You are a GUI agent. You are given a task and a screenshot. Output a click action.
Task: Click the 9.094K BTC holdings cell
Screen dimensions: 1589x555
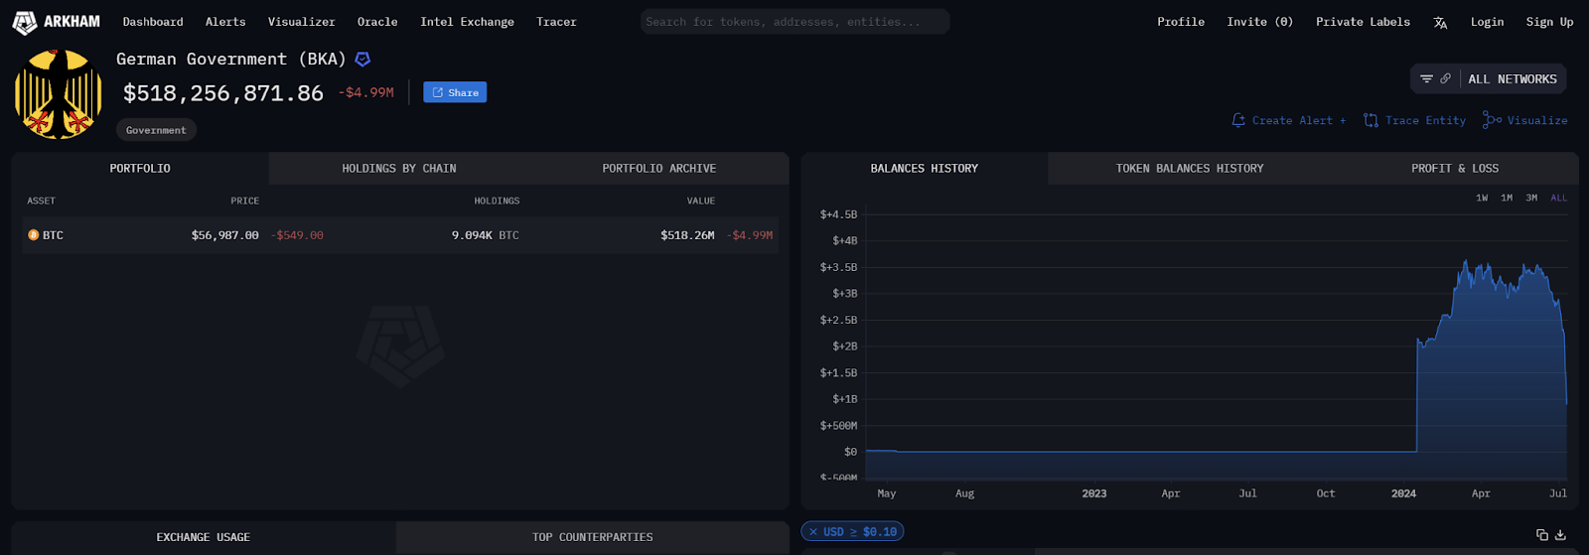(x=486, y=235)
